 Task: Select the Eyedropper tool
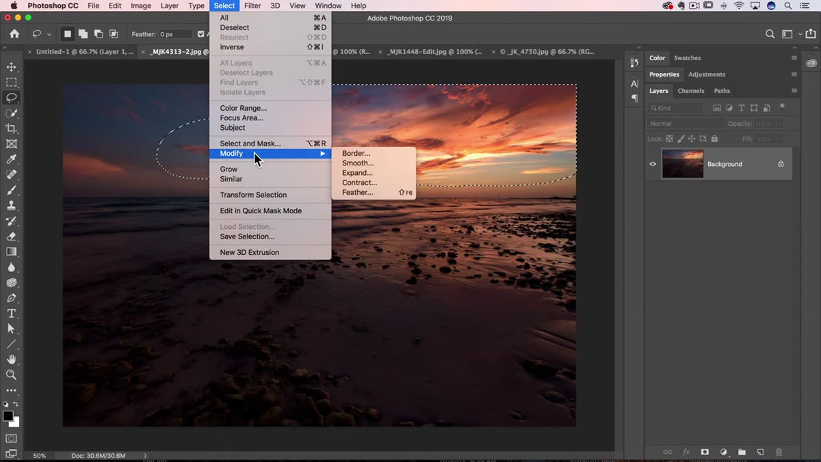[11, 159]
